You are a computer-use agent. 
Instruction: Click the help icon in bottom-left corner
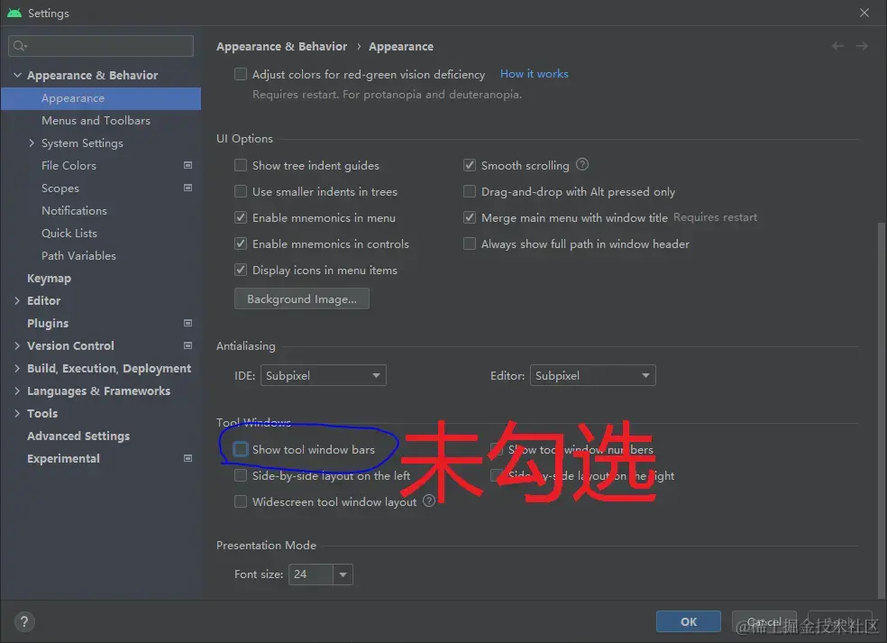point(23,621)
